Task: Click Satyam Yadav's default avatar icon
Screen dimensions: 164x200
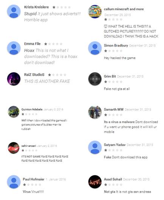Action: point(95,147)
